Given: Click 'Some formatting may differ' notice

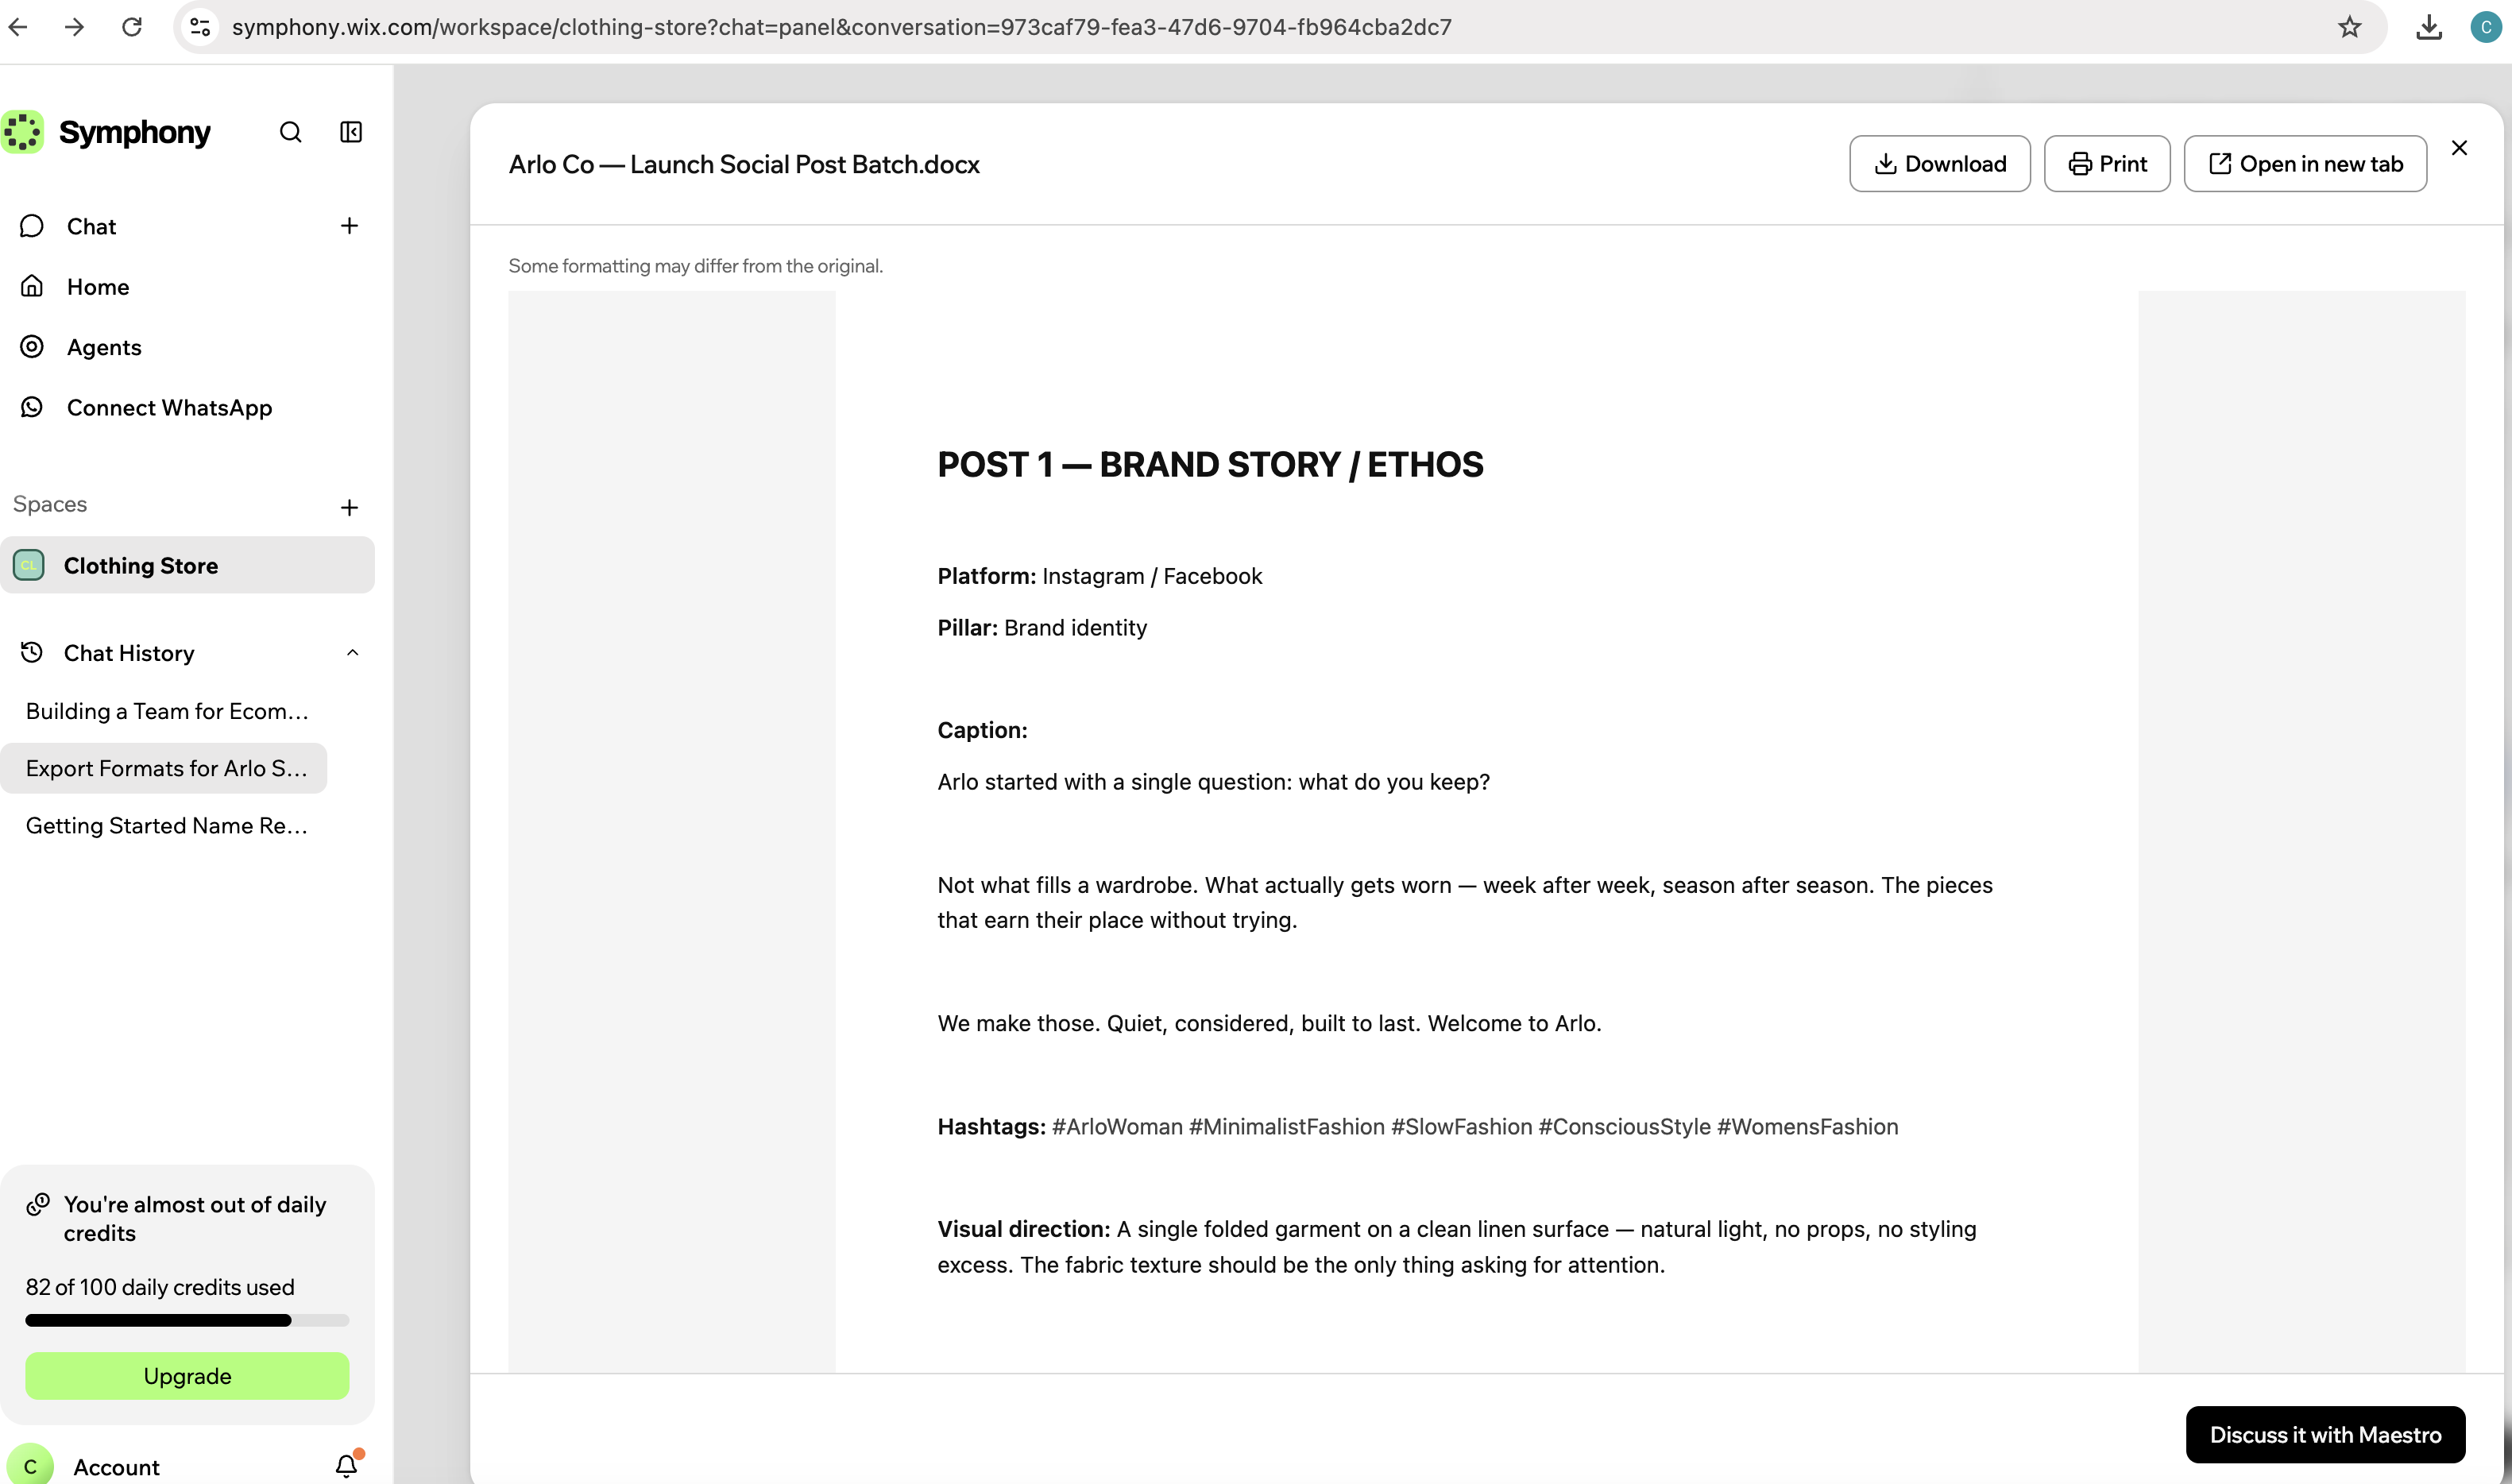Looking at the screenshot, I should [695, 266].
